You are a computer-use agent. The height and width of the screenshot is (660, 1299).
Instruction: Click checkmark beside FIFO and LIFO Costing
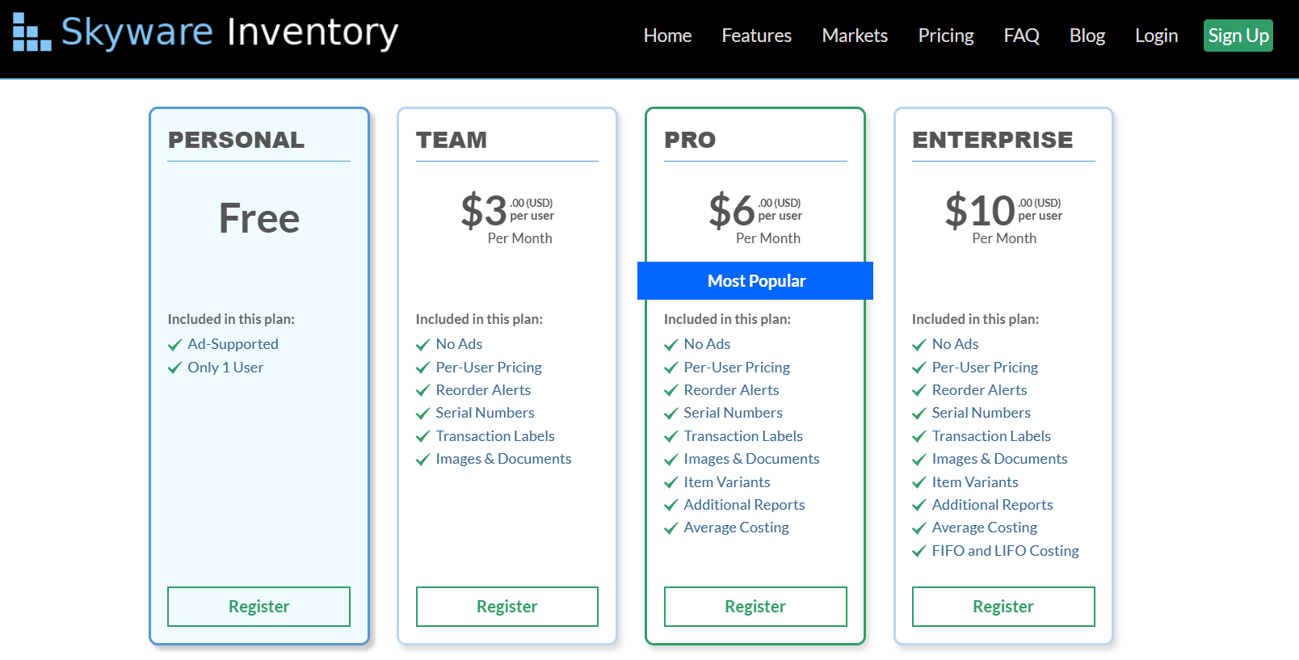[919, 552]
